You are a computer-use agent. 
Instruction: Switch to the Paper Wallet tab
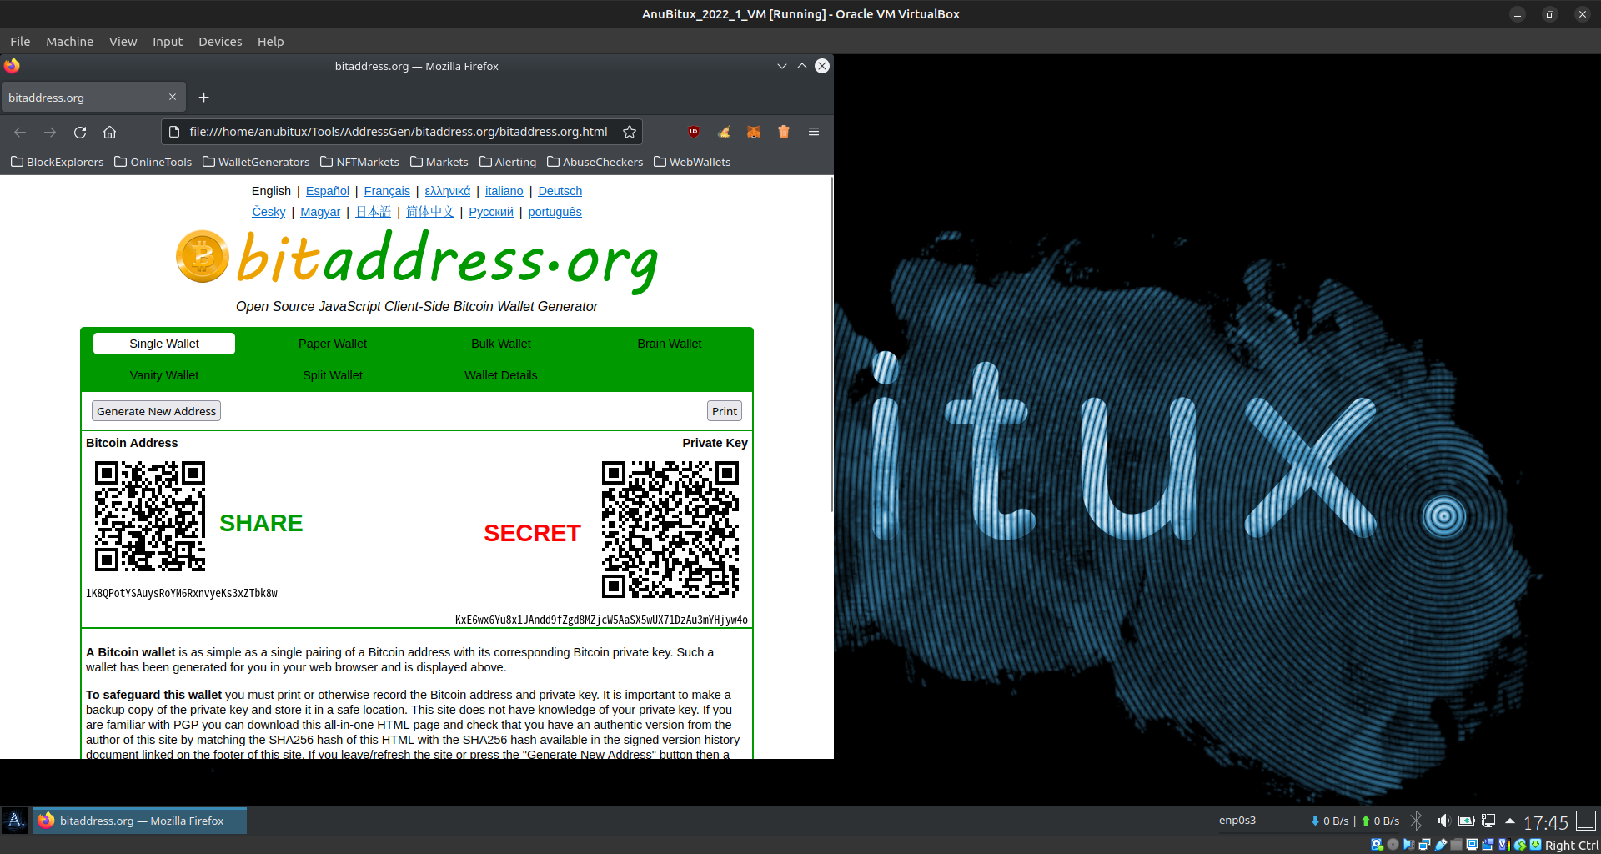[x=333, y=344]
